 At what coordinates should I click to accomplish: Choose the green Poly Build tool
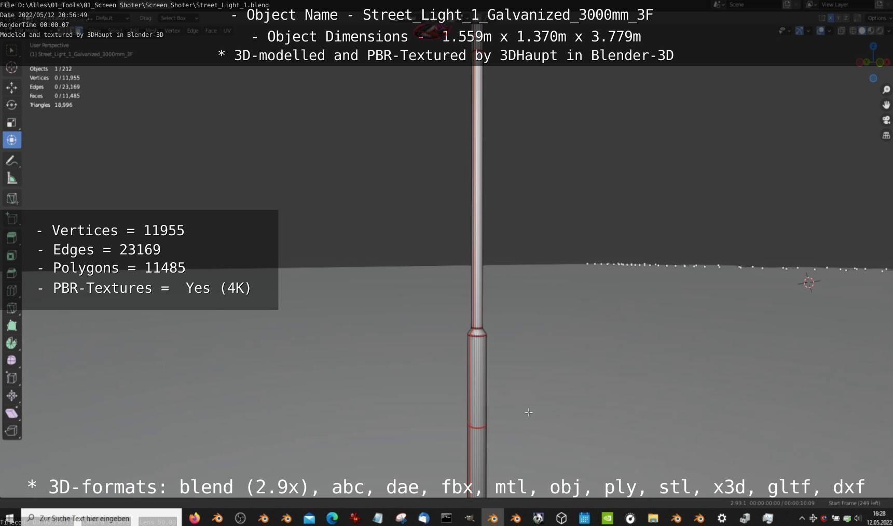coord(11,325)
